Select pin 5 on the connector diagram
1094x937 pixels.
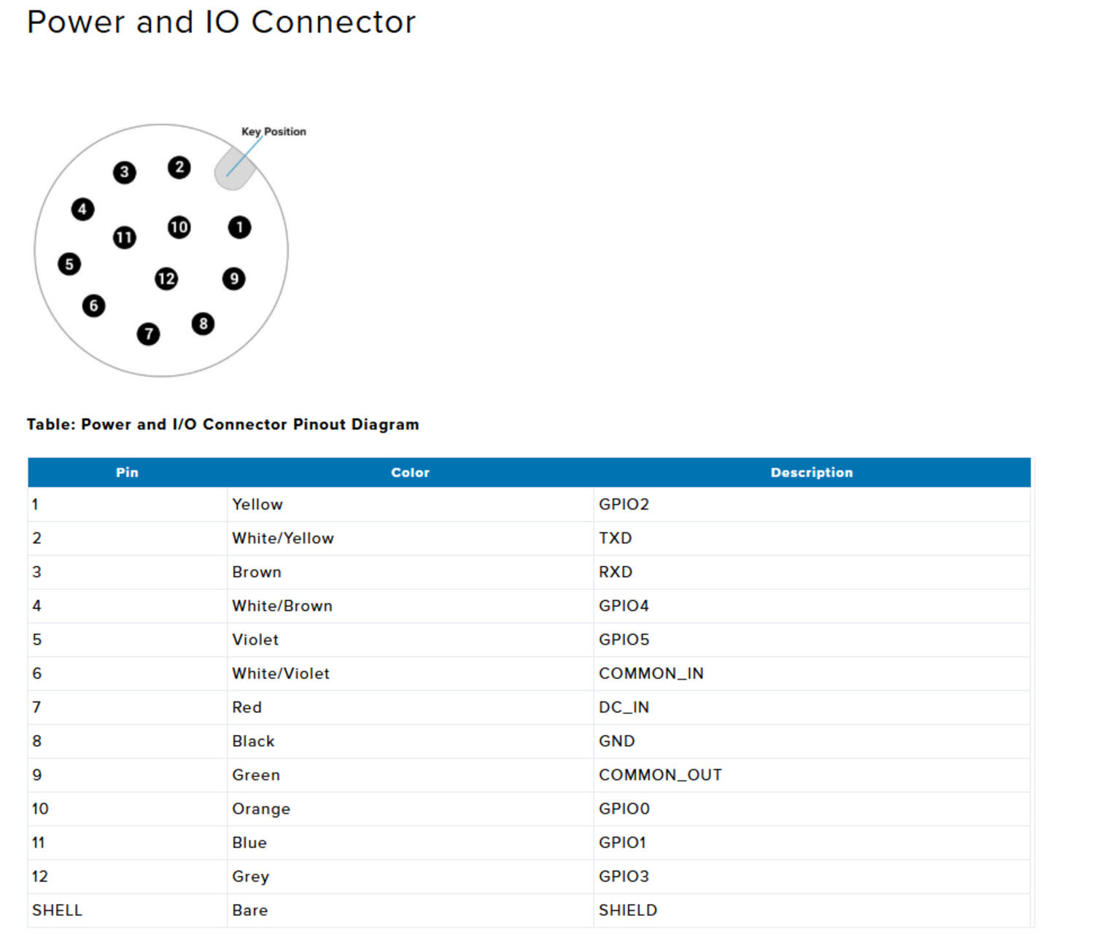tap(69, 264)
